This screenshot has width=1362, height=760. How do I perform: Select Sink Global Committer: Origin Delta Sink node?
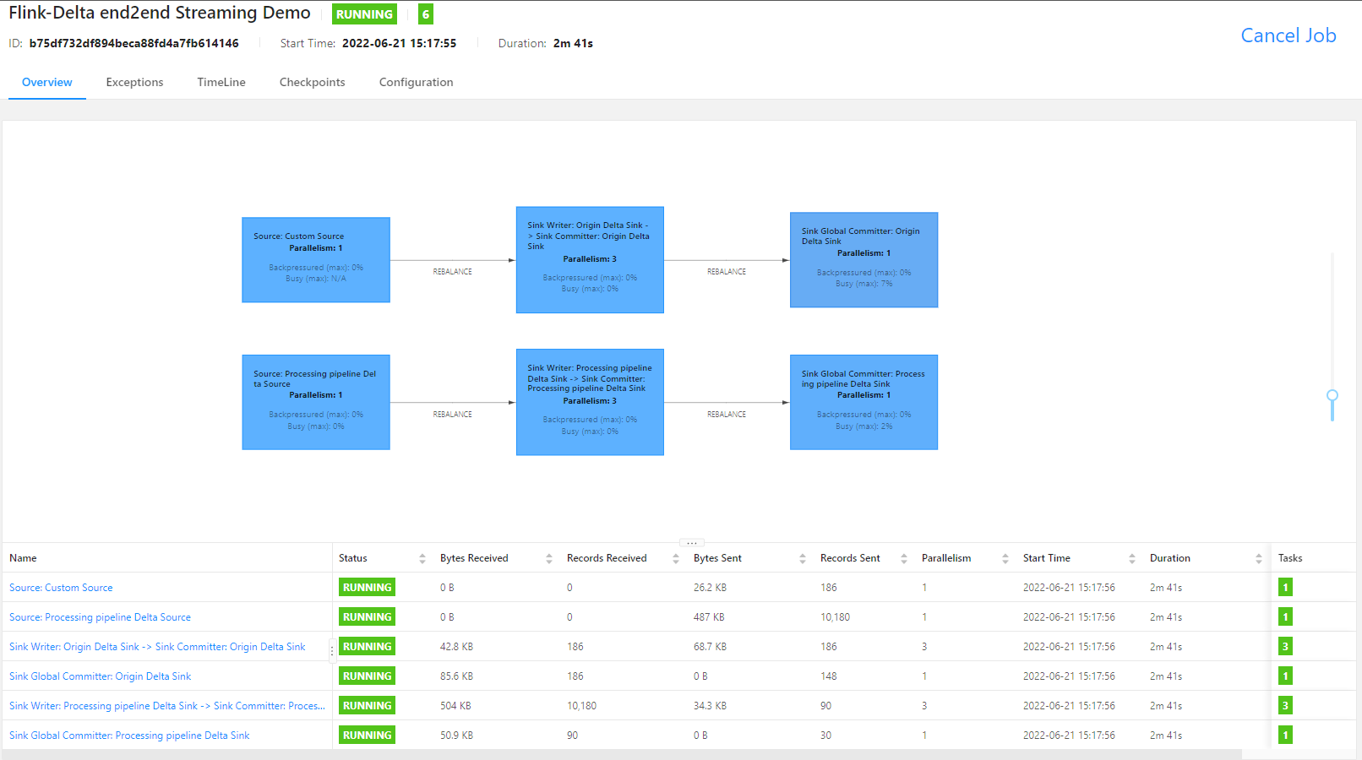[864, 260]
